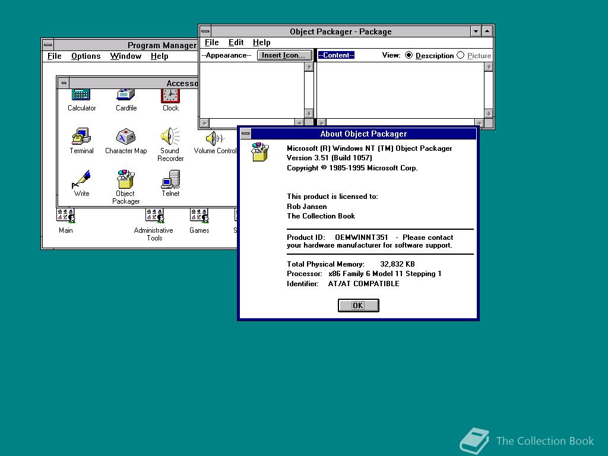Screen dimensions: 608x456
Task: Start Volume Control
Action: point(214,138)
